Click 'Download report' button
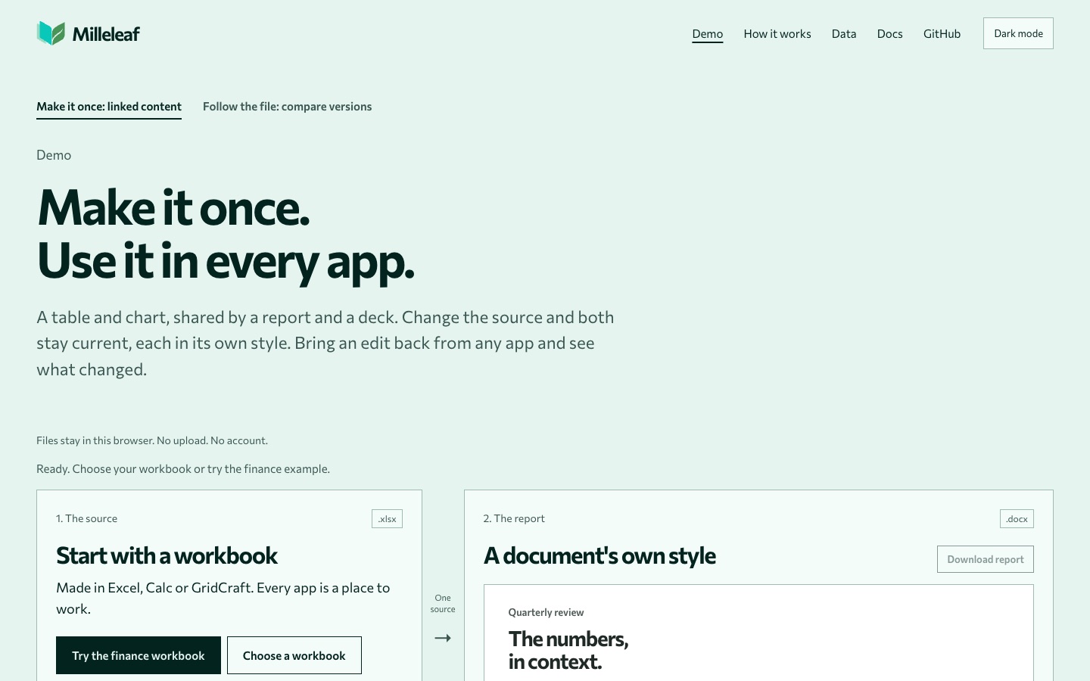Image resolution: width=1090 pixels, height=681 pixels. 985,559
